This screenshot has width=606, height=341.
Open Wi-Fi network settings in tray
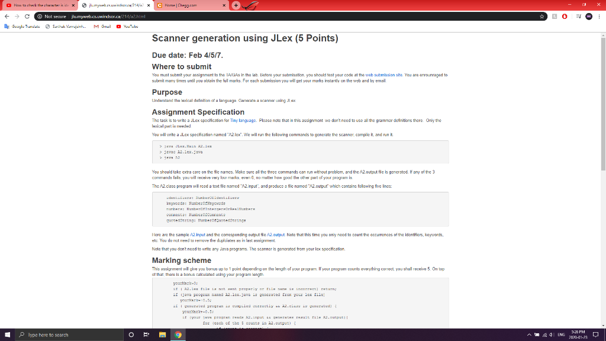point(544,335)
